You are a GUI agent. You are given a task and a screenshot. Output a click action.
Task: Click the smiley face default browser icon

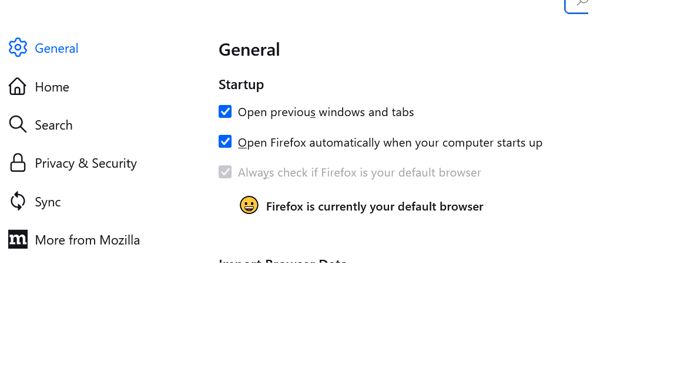point(249,205)
